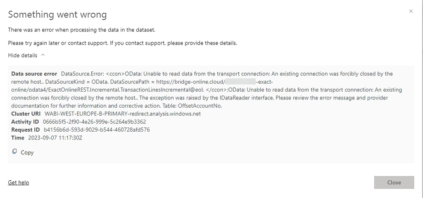Open the Get help link
The width and height of the screenshot is (423, 198).
pyautogui.click(x=19, y=182)
